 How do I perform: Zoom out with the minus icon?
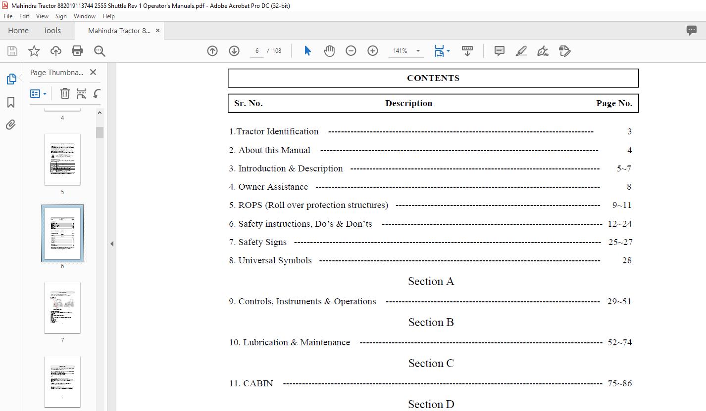[351, 51]
